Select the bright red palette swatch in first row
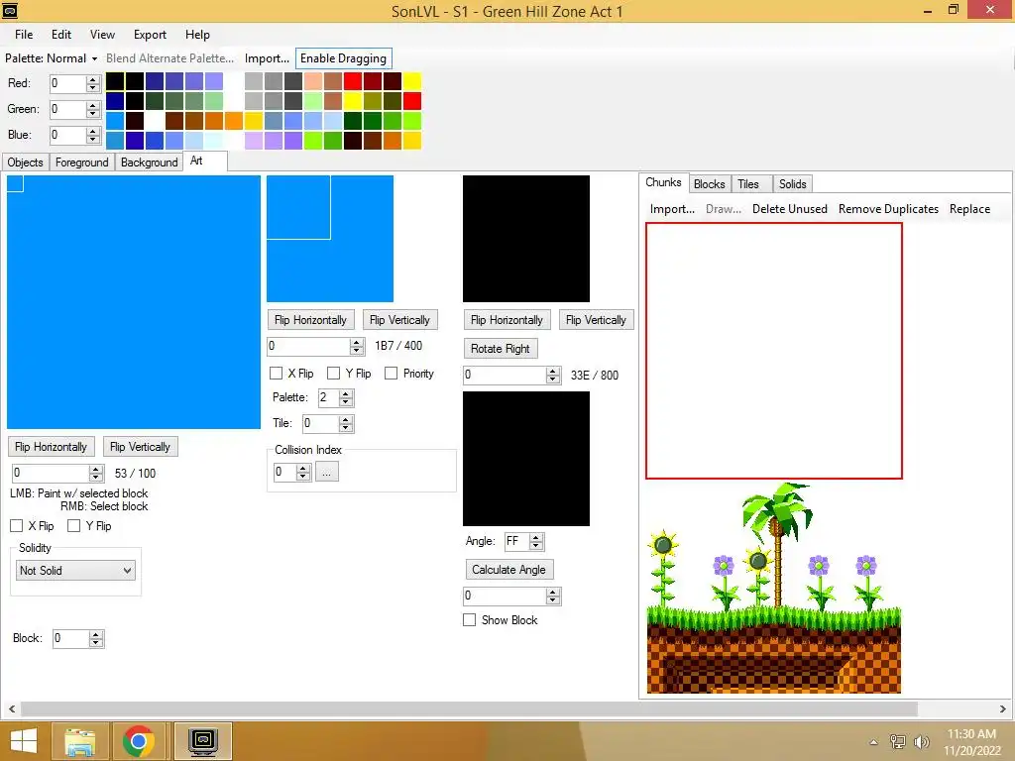1015x761 pixels. pyautogui.click(x=353, y=81)
